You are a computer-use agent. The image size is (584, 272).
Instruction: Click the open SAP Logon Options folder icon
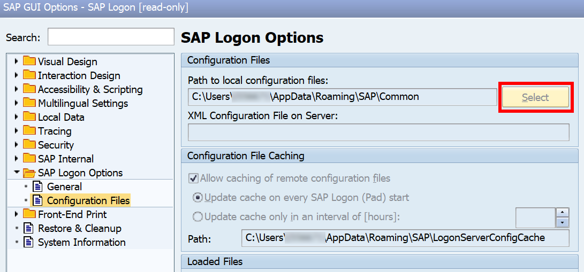29,173
